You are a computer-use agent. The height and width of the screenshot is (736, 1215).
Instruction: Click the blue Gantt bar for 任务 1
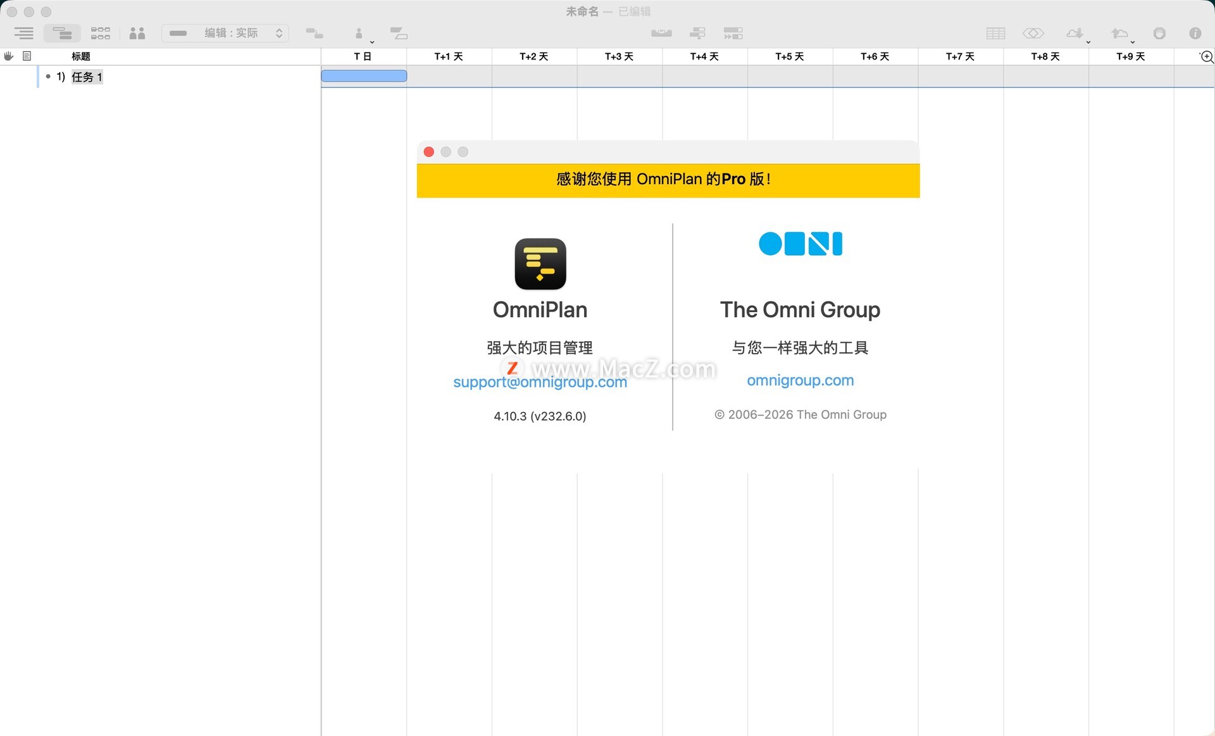[x=364, y=76]
